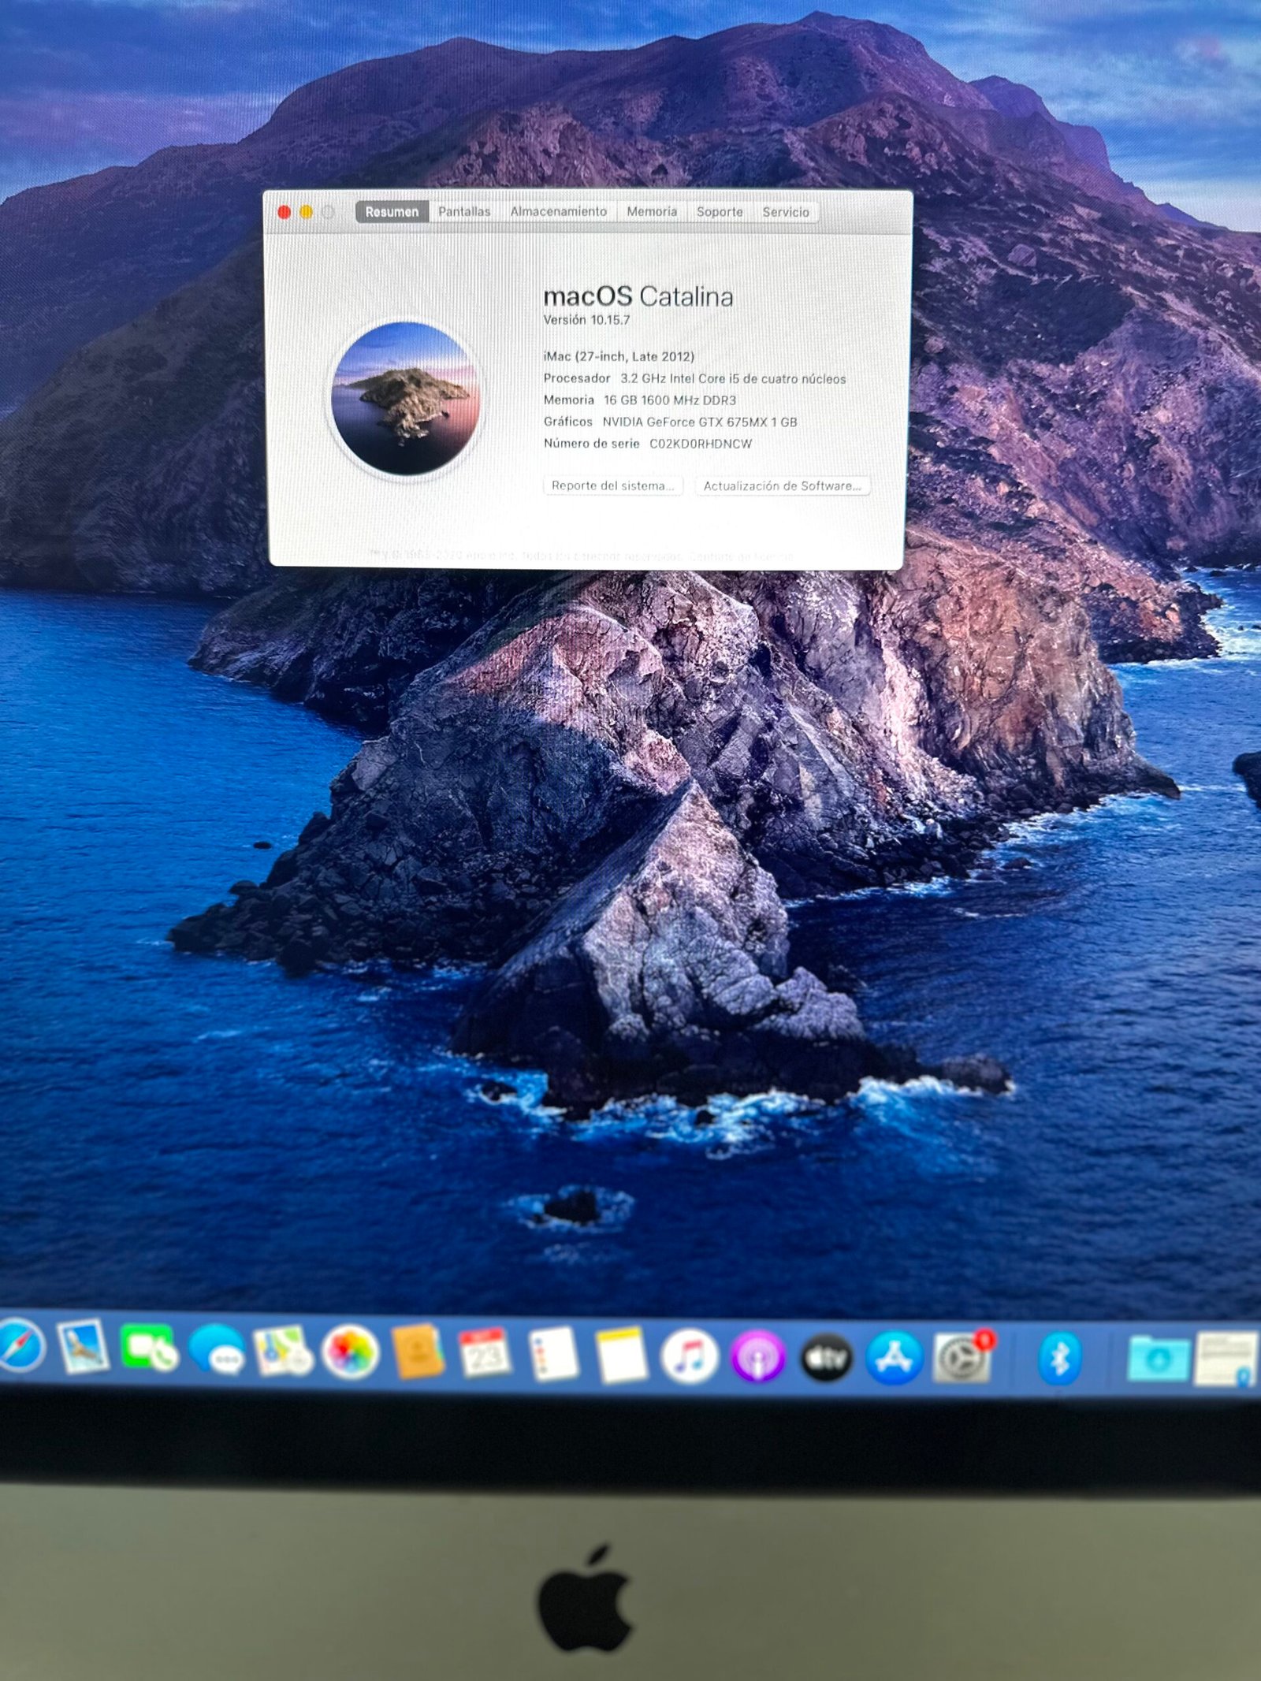This screenshot has height=1681, width=1261.
Task: Click the 3.2 GHz Intel Core i5 text
Action: coord(733,379)
